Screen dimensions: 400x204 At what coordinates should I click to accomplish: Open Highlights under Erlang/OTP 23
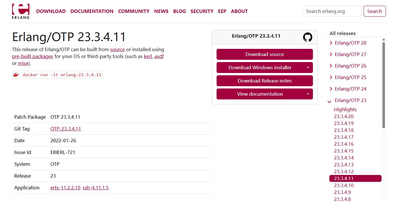tap(345, 109)
